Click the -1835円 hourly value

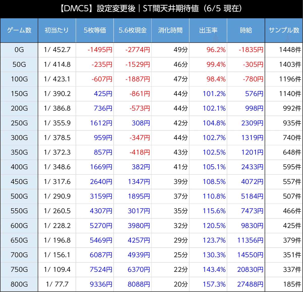251,50
